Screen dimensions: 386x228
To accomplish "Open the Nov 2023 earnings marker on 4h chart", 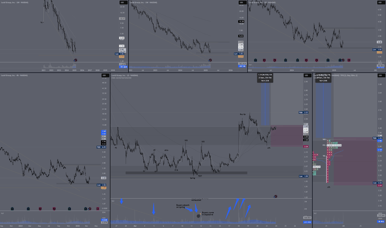I will 12,209.
